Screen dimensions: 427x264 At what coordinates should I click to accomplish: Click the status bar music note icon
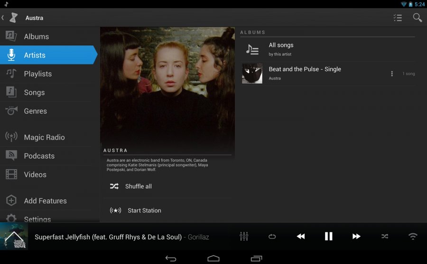click(6, 4)
